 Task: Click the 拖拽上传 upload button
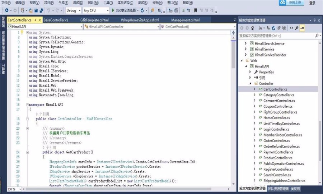point(292,3)
